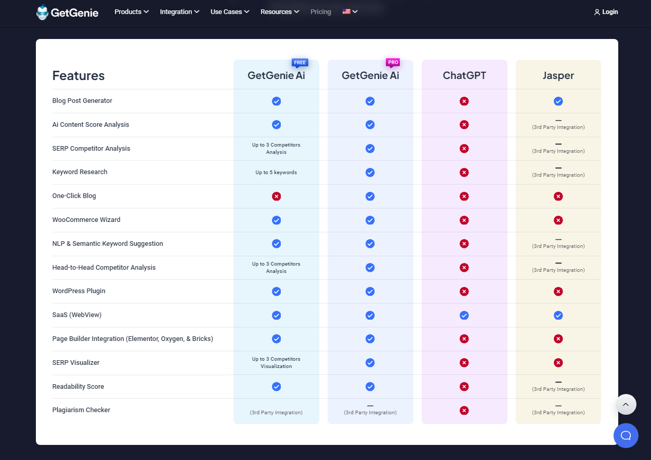
Task: Click the NLP & Semantic Keyword Suggestion label
Action: [x=108, y=244]
